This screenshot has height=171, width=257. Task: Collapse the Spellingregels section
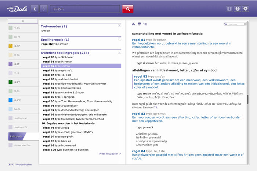(119, 39)
